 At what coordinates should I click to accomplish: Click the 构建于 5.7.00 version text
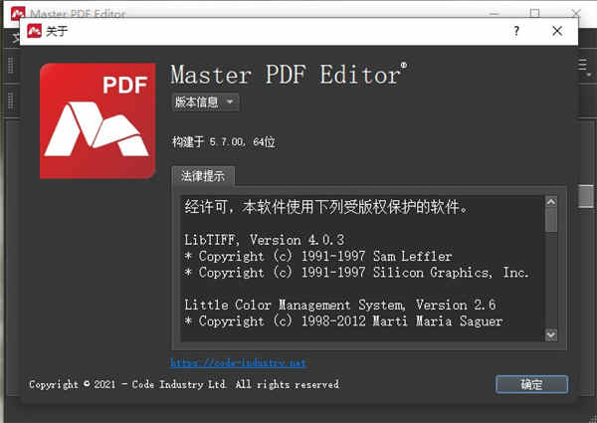224,142
